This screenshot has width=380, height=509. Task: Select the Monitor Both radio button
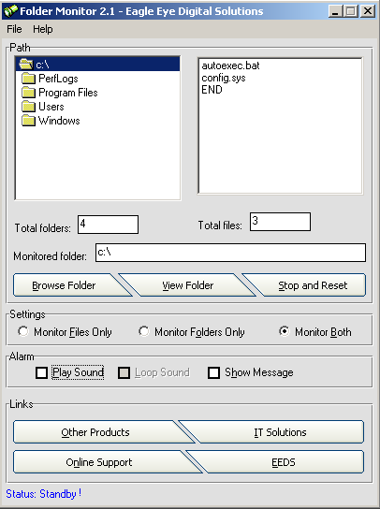[285, 331]
